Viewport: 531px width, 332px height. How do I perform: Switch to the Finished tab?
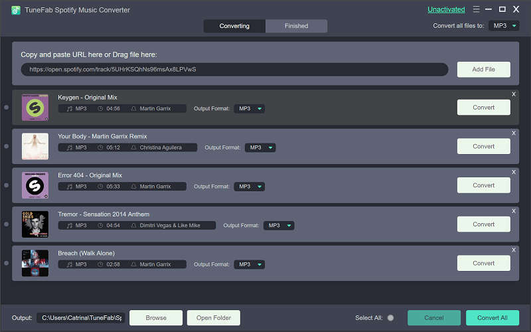tap(296, 26)
